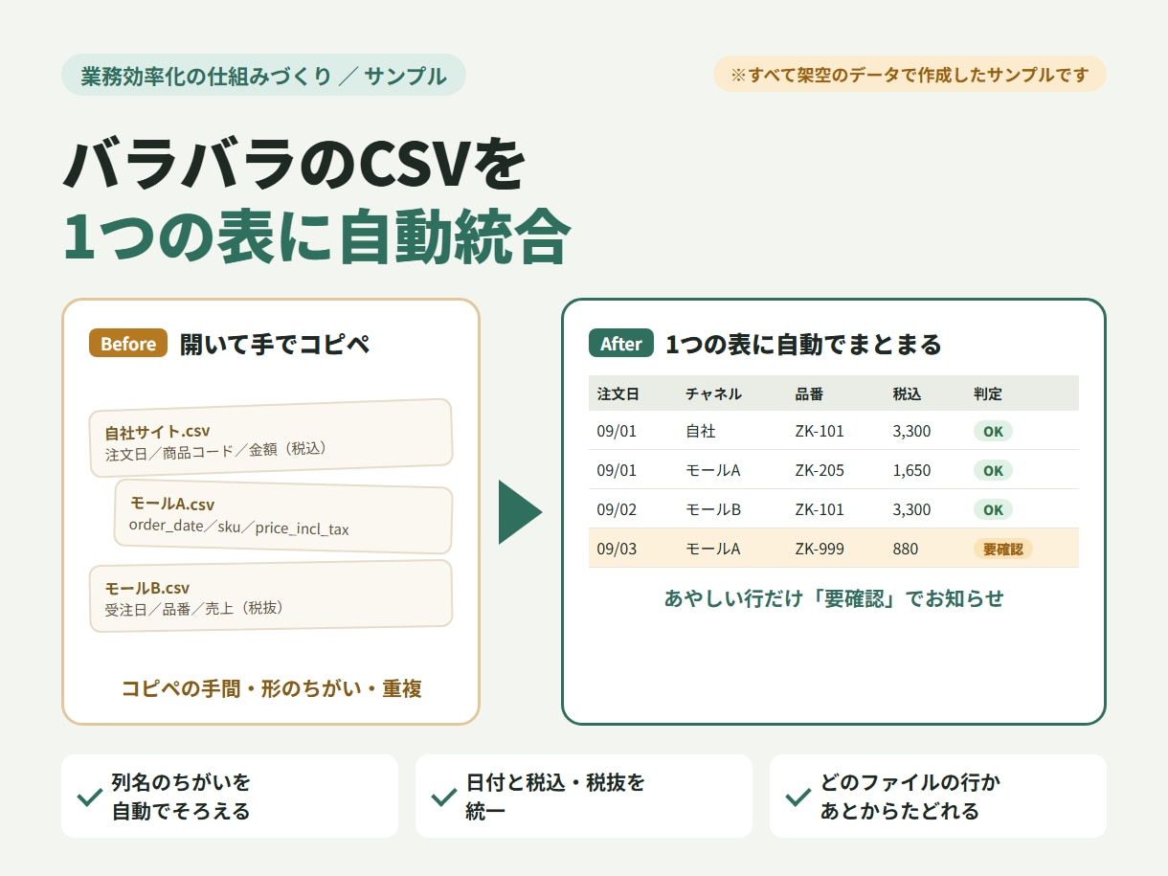
Task: Click the Before badge
Action: (128, 344)
